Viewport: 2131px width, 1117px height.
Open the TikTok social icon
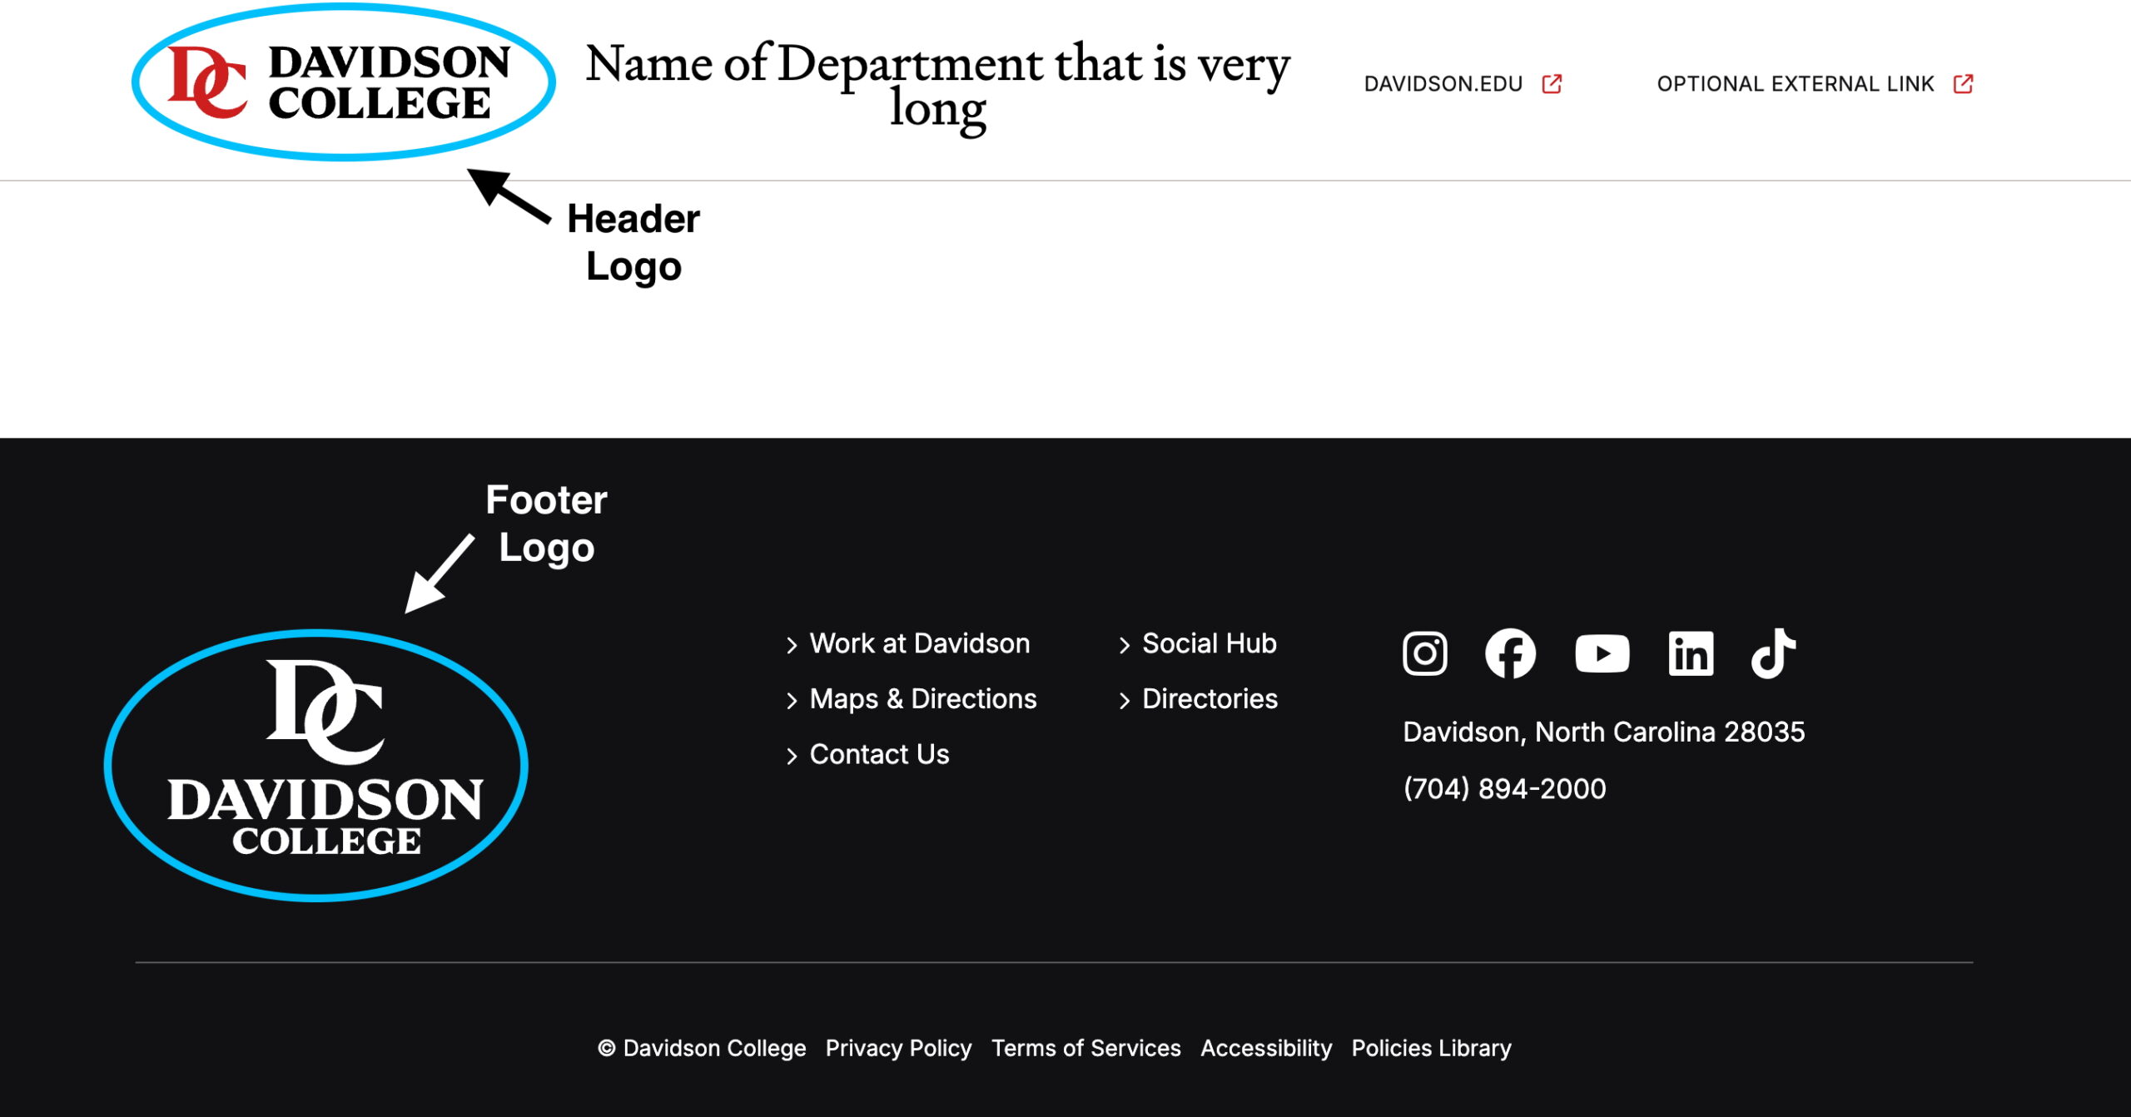[x=1773, y=653]
